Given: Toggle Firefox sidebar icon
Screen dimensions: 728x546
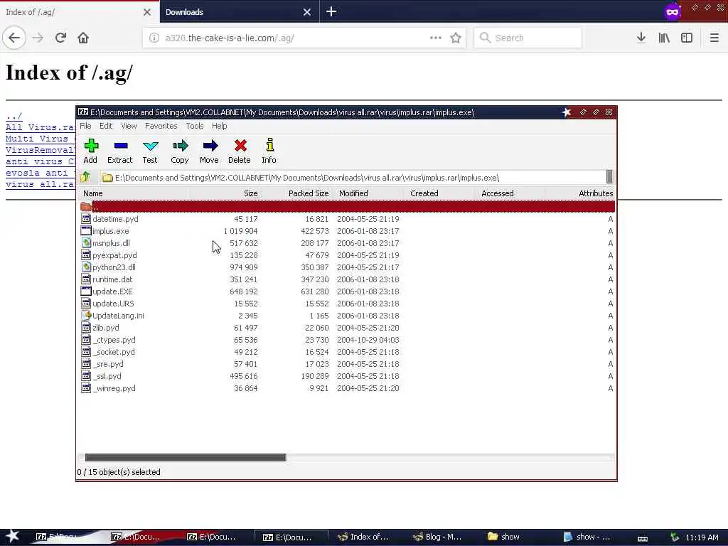Looking at the screenshot, I should pos(687,38).
